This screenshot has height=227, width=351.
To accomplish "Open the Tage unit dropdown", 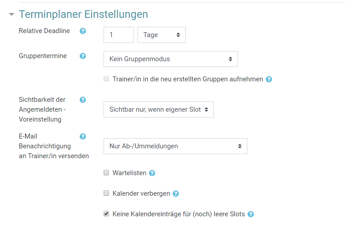I will pyautogui.click(x=162, y=35).
